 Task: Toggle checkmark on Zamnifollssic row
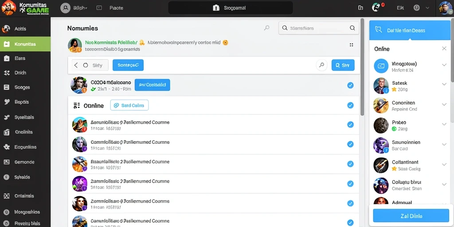point(350,184)
